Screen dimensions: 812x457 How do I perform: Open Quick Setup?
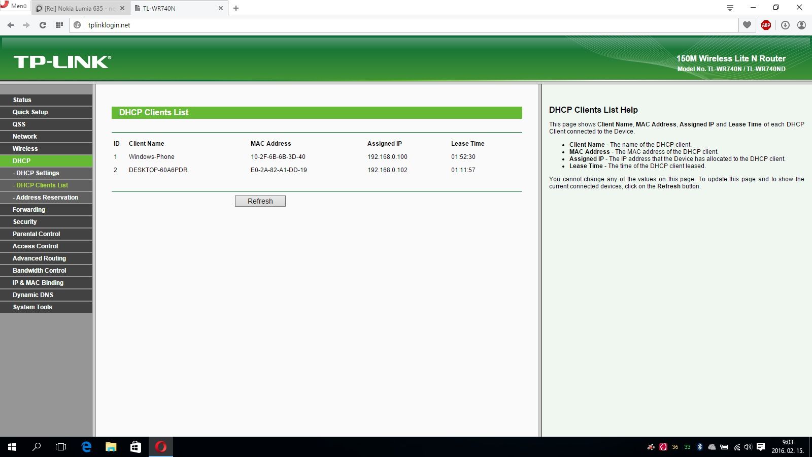pos(46,112)
